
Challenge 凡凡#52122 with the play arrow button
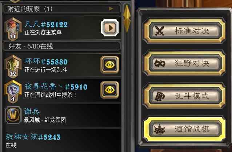tap(110, 28)
